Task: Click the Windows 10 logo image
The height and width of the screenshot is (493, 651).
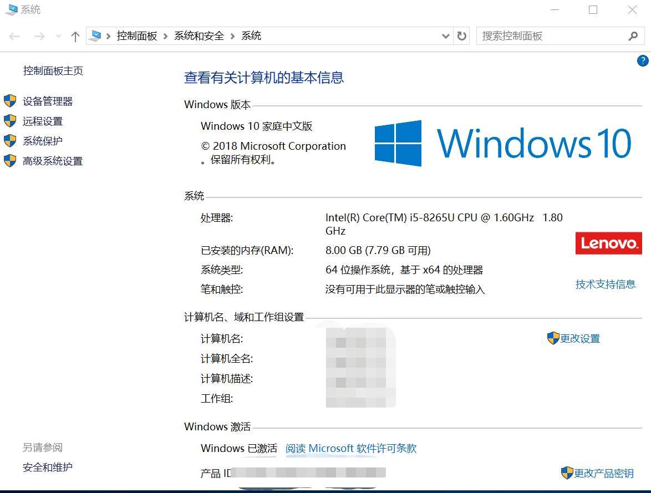Action: pyautogui.click(x=503, y=143)
